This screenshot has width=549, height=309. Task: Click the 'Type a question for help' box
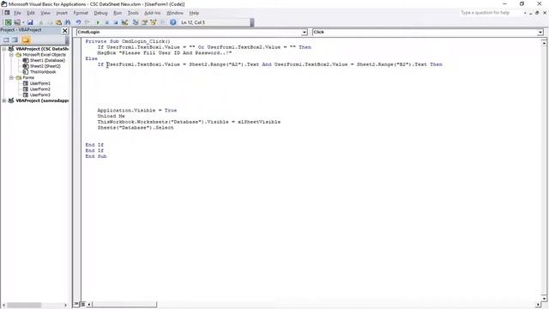[491, 13]
